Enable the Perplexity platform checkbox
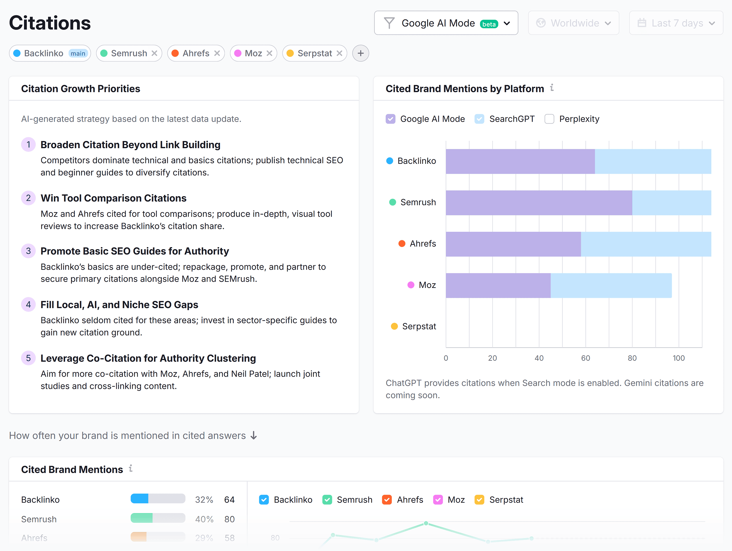The height and width of the screenshot is (551, 732). click(x=549, y=119)
